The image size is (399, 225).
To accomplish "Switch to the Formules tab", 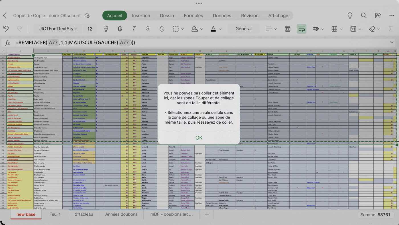I will 194,16.
